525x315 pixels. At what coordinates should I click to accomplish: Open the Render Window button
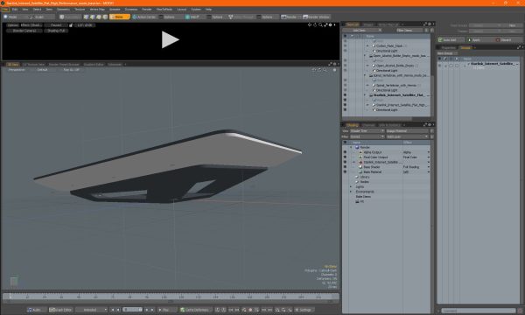(x=317, y=17)
